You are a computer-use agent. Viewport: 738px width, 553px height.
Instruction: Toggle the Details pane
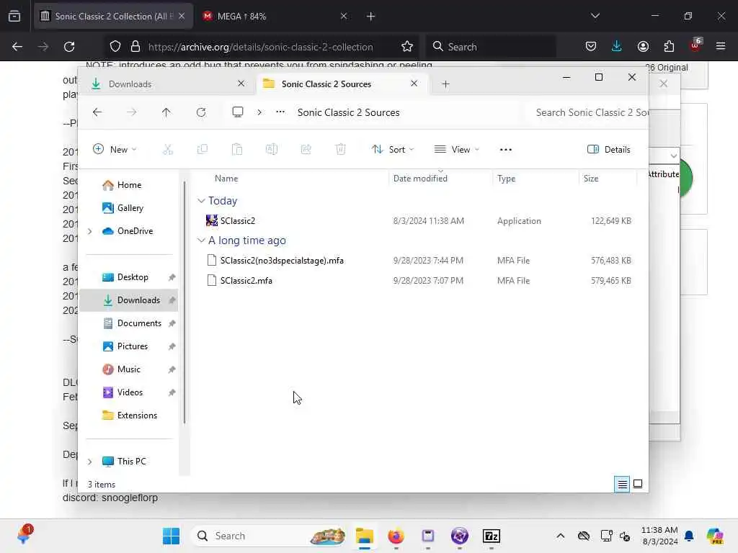coord(608,150)
